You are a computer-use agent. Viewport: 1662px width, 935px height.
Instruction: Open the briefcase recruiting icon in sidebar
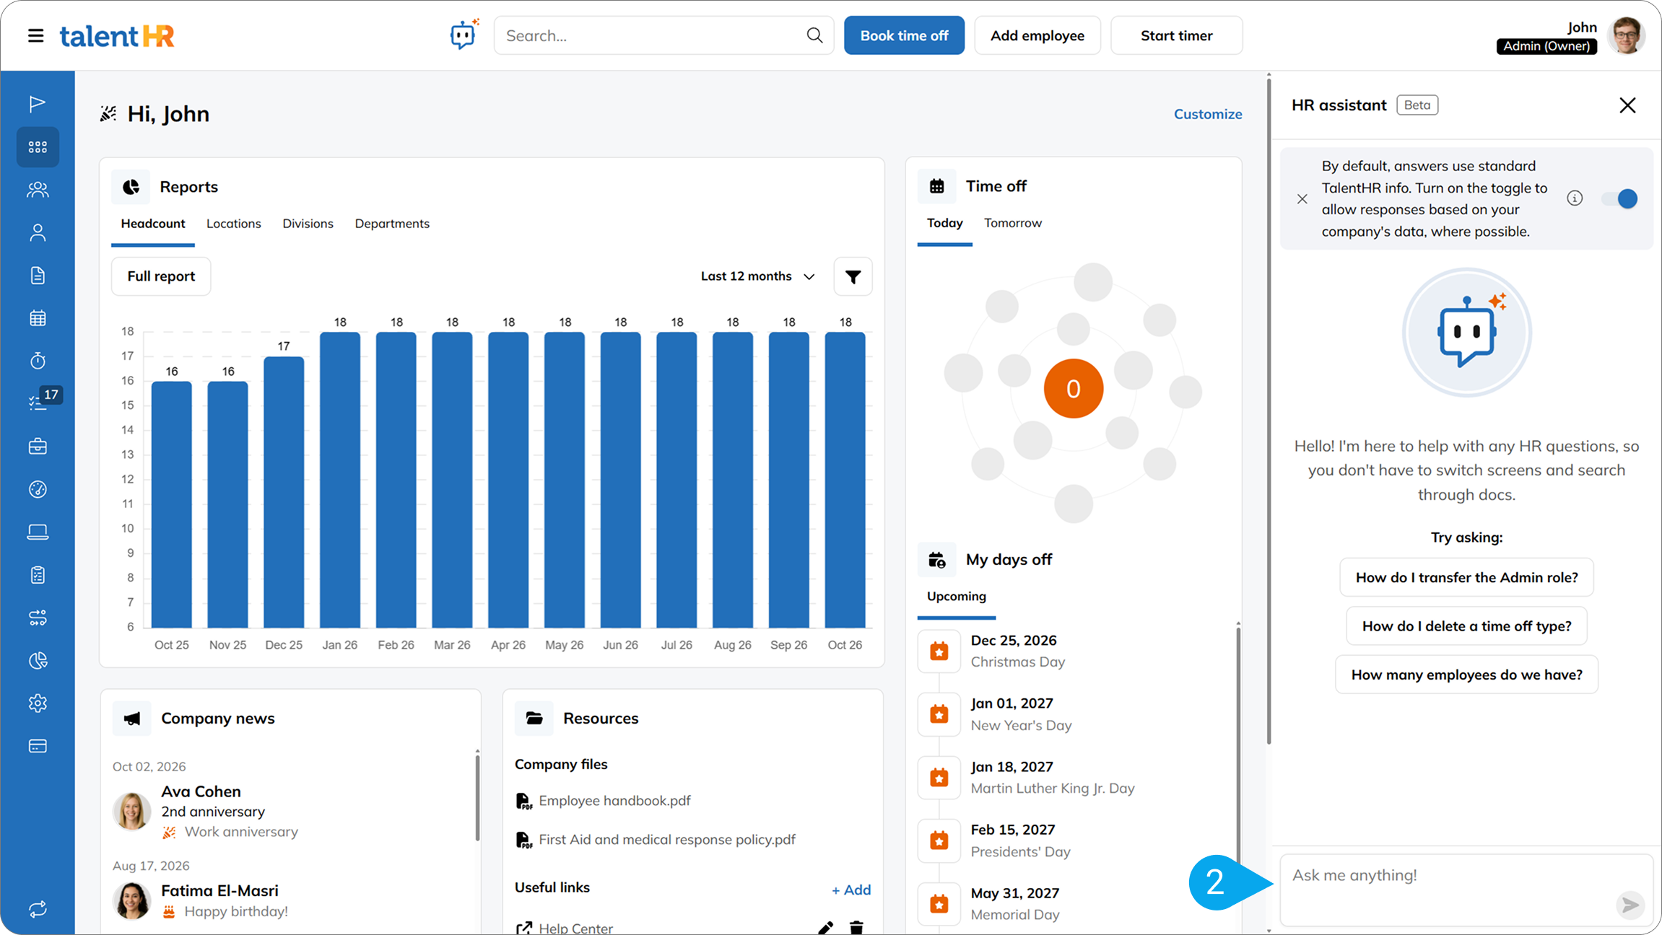click(38, 447)
